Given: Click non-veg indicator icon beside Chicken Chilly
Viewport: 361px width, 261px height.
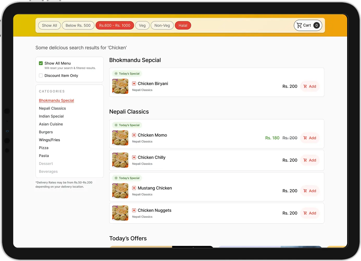Looking at the screenshot, I should point(134,157).
